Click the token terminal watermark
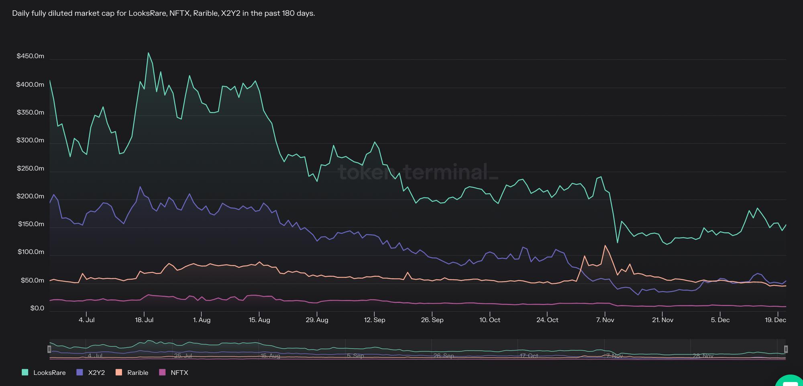 [x=418, y=172]
